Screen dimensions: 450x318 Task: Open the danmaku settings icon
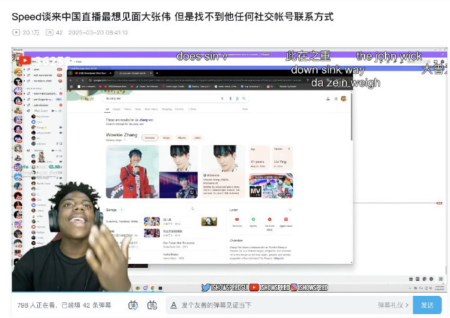[152, 305]
